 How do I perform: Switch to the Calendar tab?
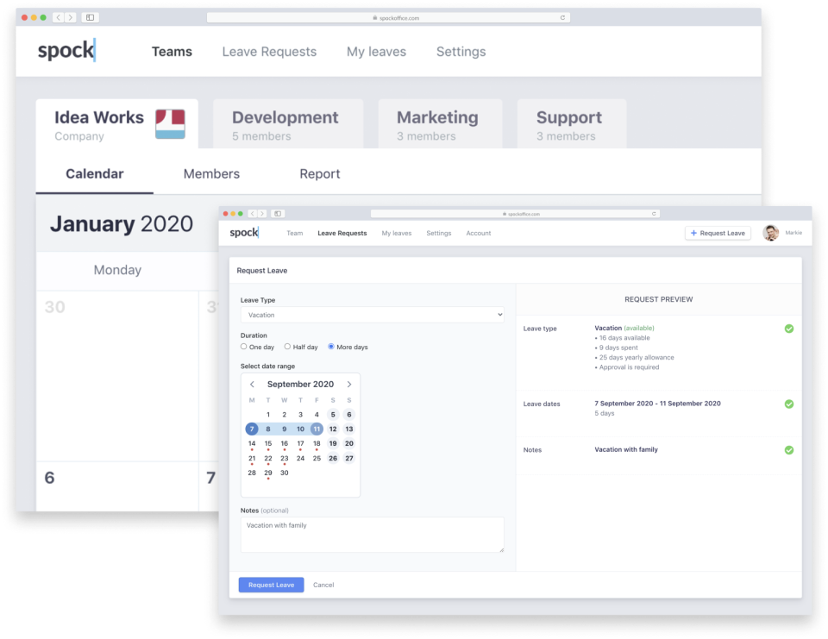[x=95, y=173]
